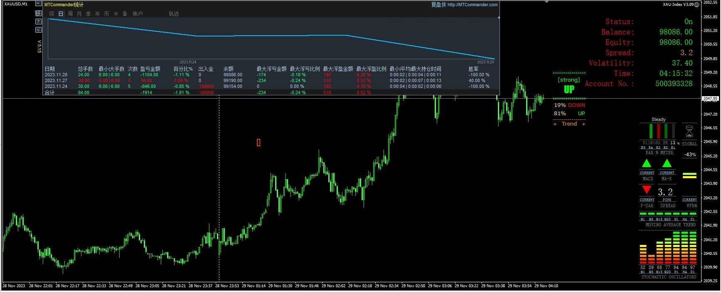This screenshot has width=721, height=293.
Task: Click the Volatility value 37.40
Action: (x=682, y=63)
